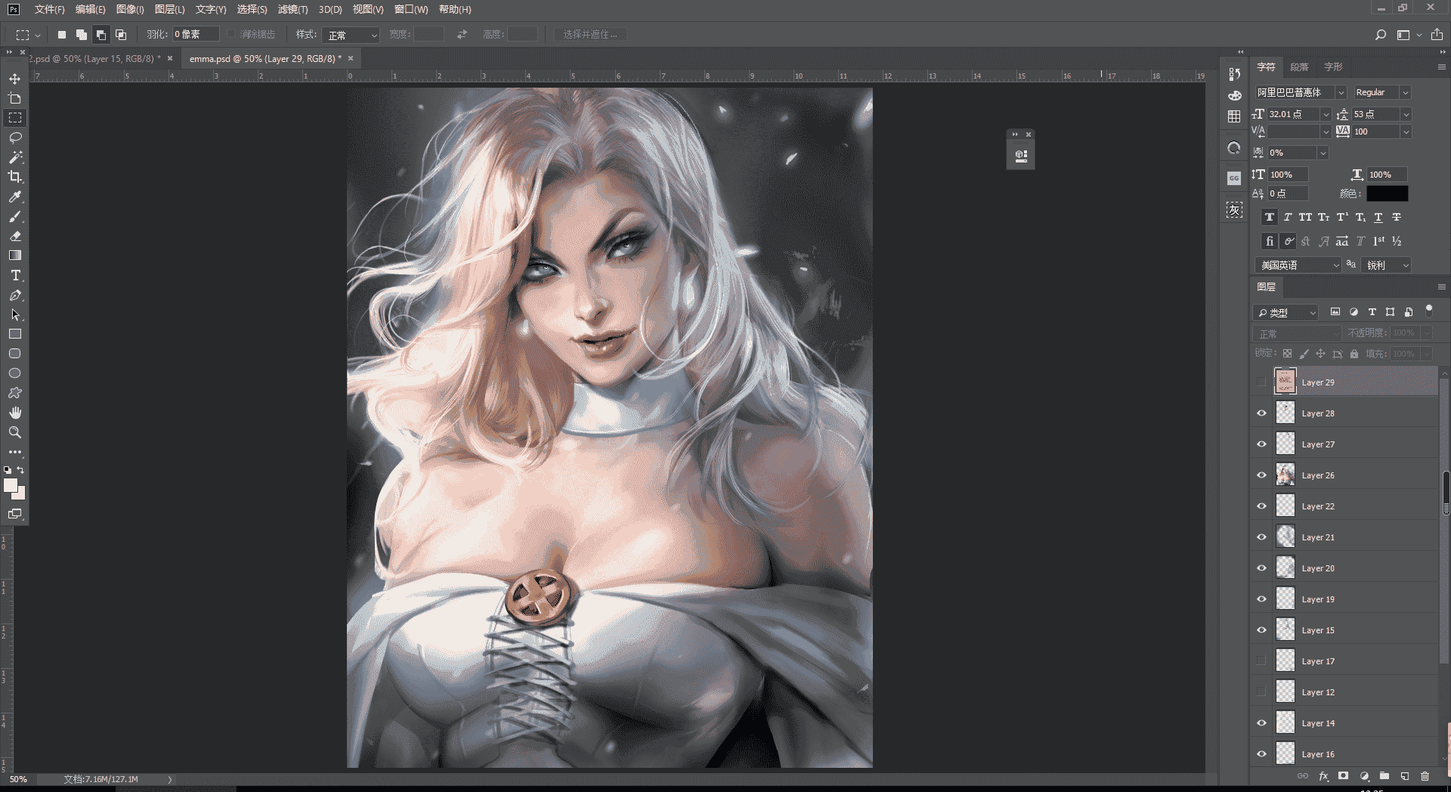Open the search icon in options bar
1451x792 pixels.
[1380, 35]
